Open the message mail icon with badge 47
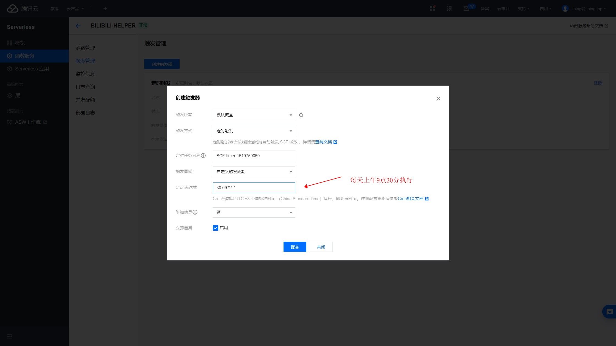 (466, 9)
